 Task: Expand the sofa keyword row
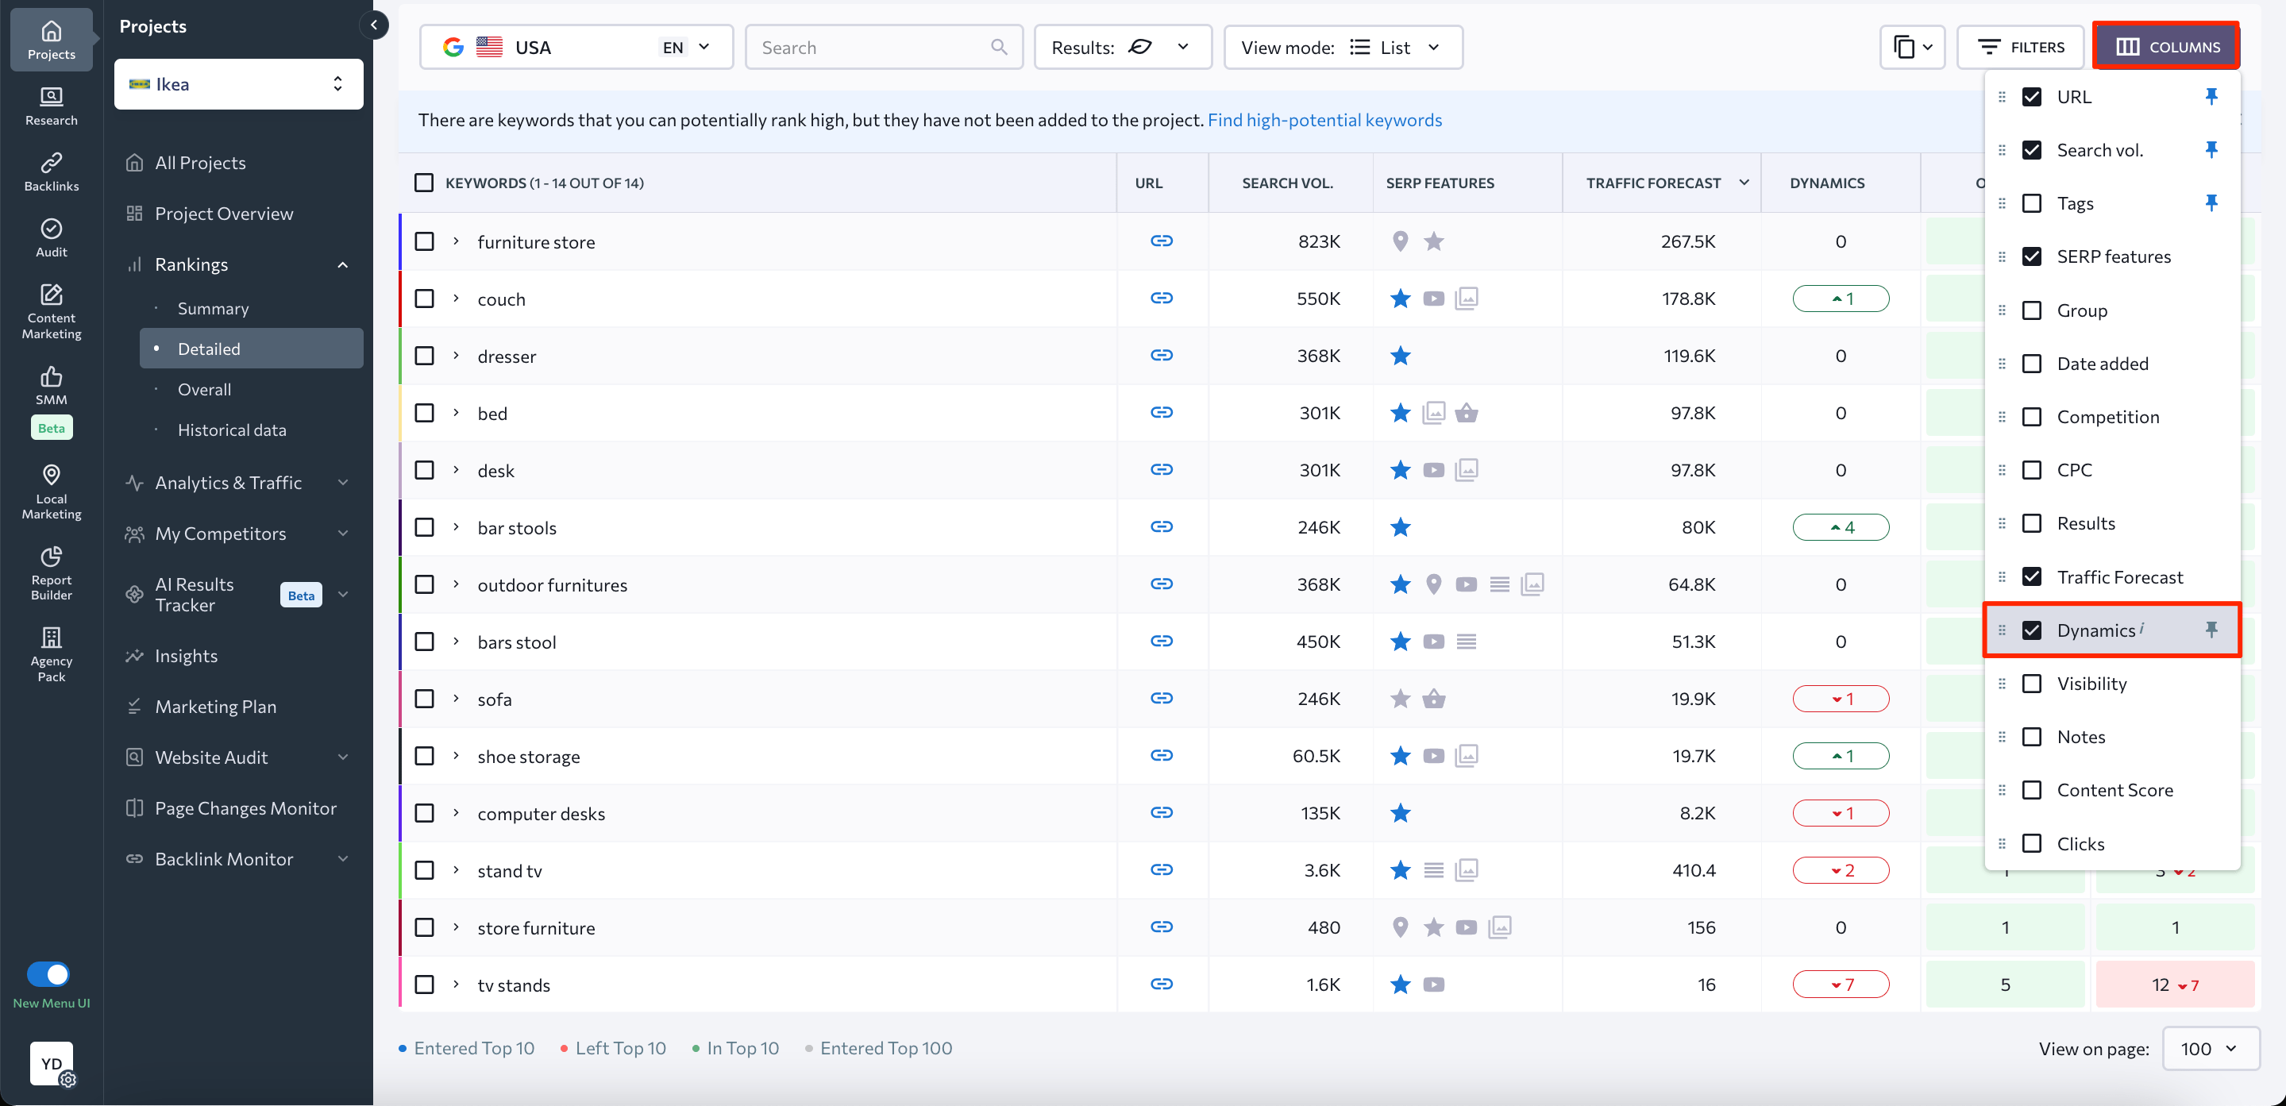tap(456, 699)
